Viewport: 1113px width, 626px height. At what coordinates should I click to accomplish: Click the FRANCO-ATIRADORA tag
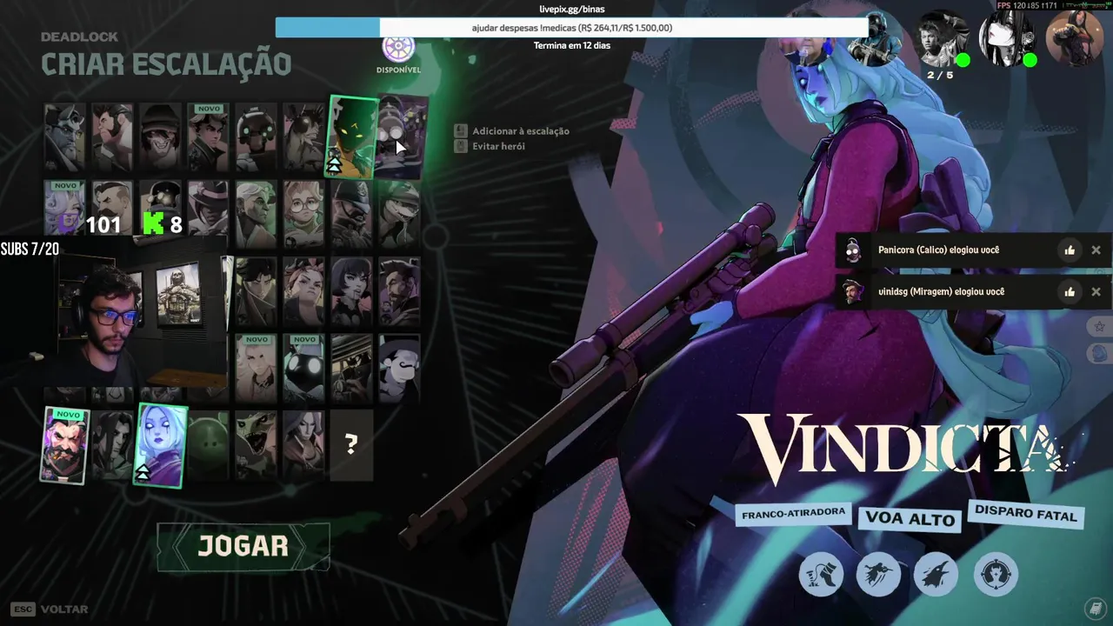pyautogui.click(x=793, y=513)
